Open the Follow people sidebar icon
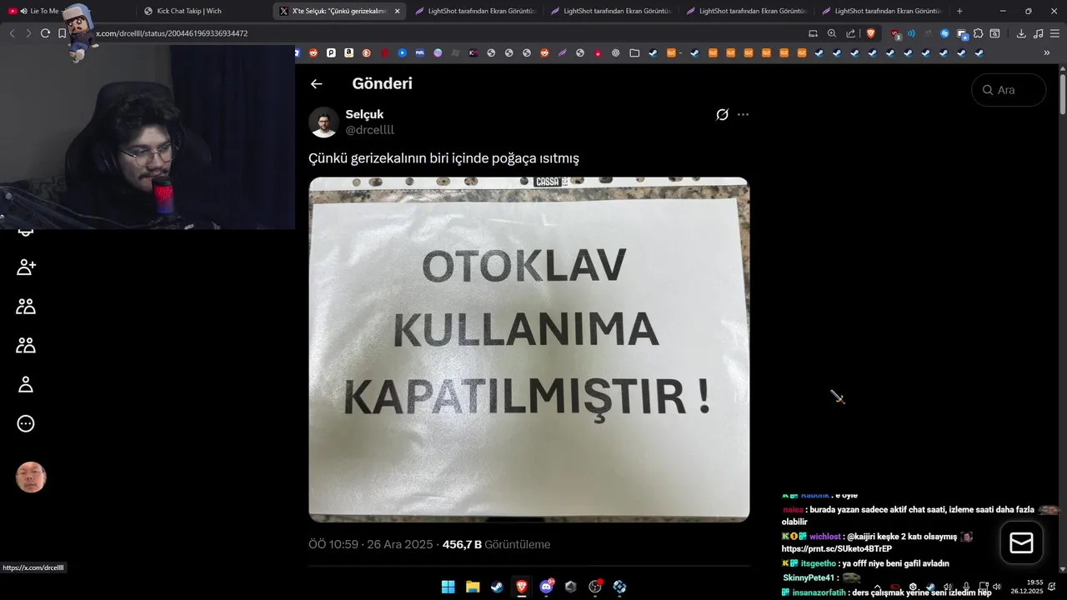The image size is (1067, 600). [x=26, y=267]
